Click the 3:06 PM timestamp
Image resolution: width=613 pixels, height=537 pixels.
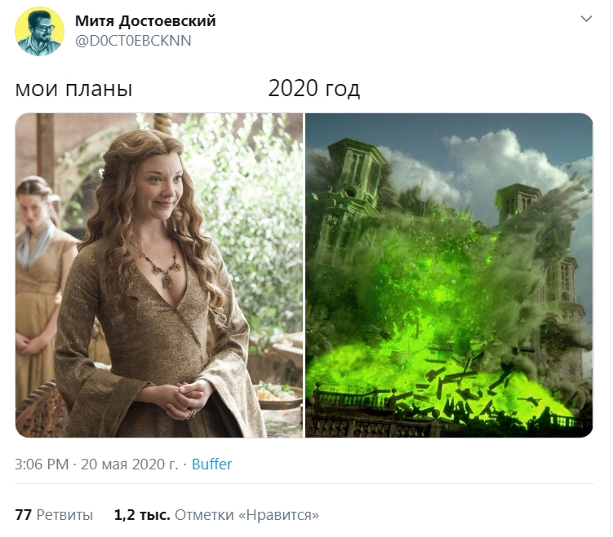(x=42, y=464)
